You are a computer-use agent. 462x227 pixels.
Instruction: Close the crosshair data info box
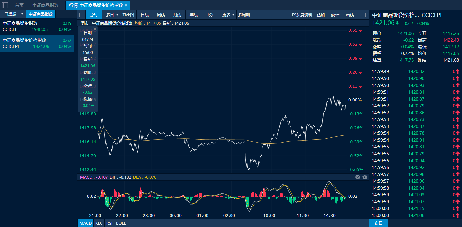click(95, 29)
